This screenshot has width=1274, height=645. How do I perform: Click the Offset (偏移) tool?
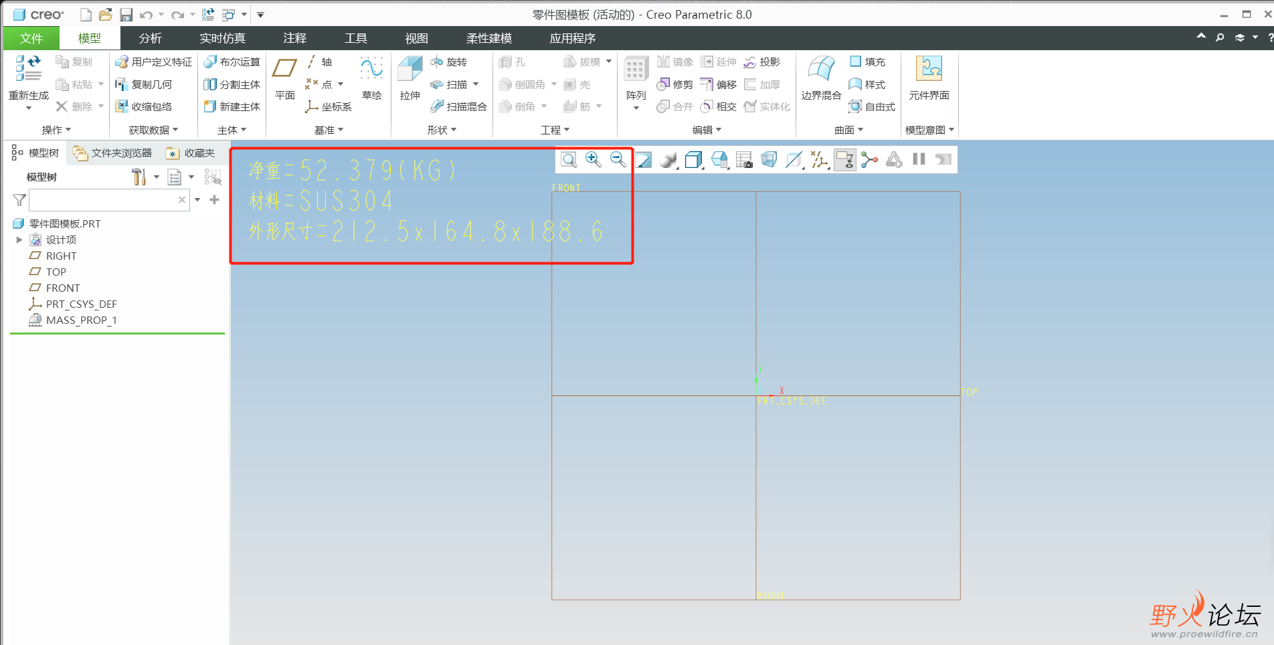pyautogui.click(x=718, y=84)
